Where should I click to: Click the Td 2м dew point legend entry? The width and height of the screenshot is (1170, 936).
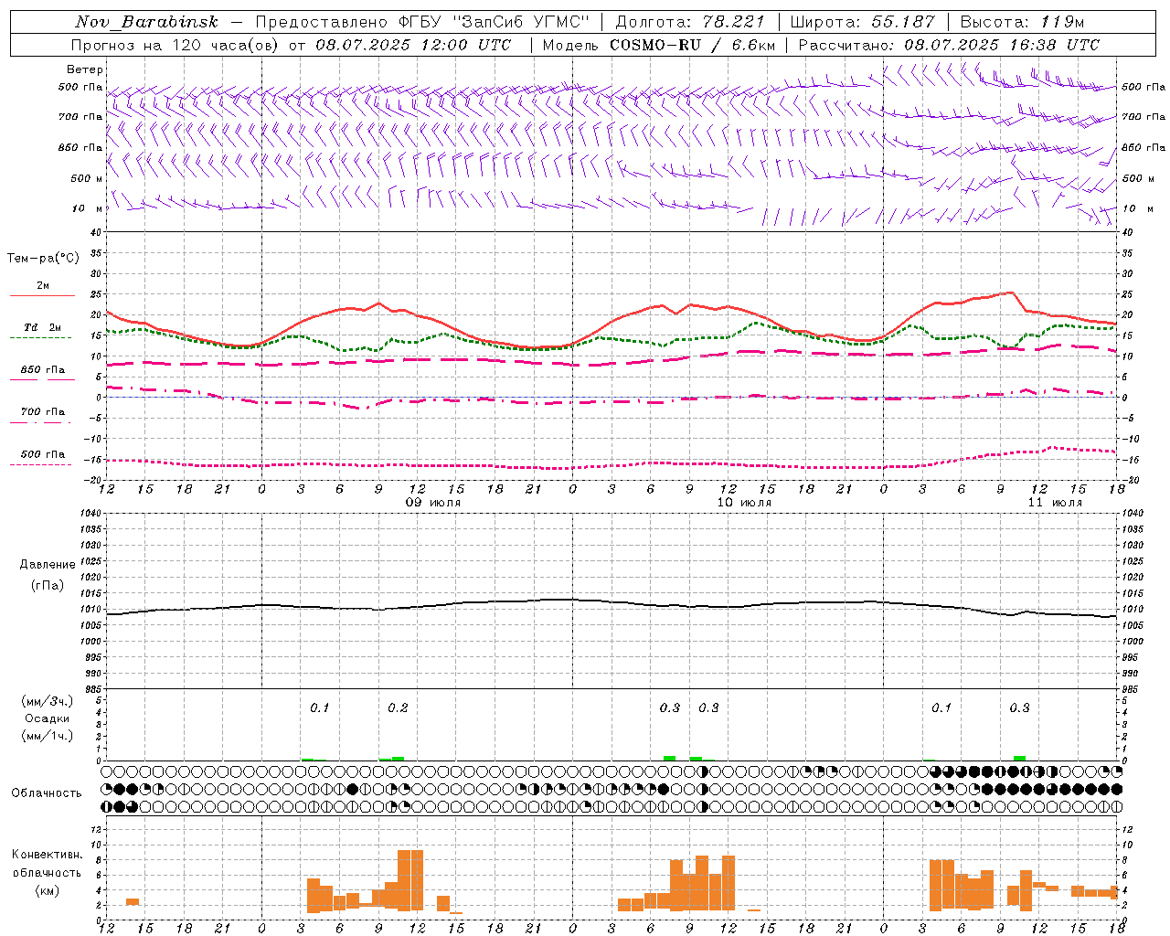point(43,327)
